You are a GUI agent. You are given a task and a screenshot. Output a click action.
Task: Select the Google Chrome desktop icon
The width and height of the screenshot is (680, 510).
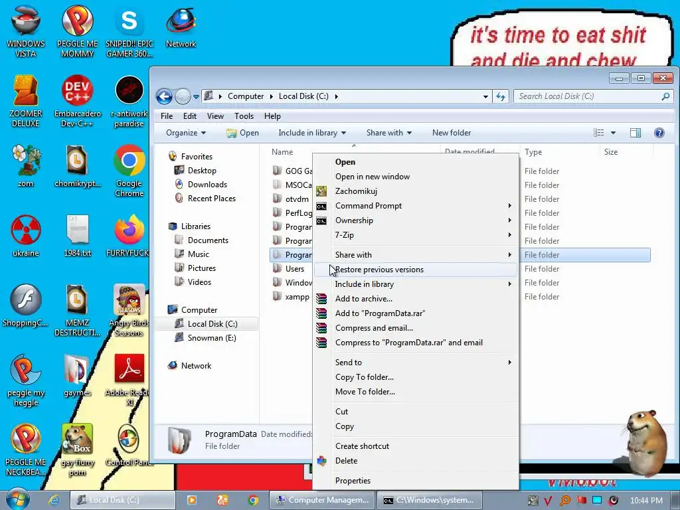[129, 171]
